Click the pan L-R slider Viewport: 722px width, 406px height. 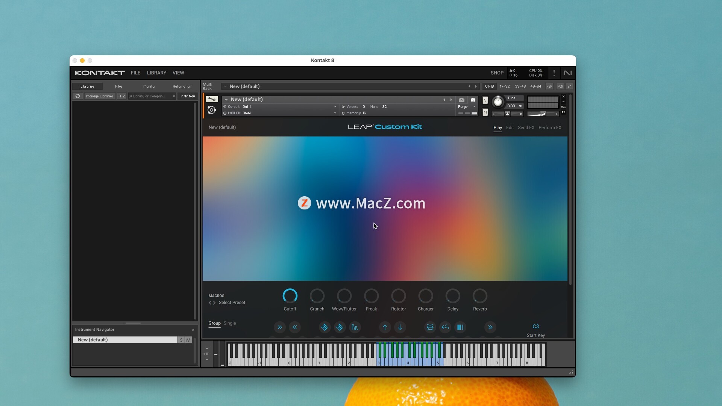507,114
